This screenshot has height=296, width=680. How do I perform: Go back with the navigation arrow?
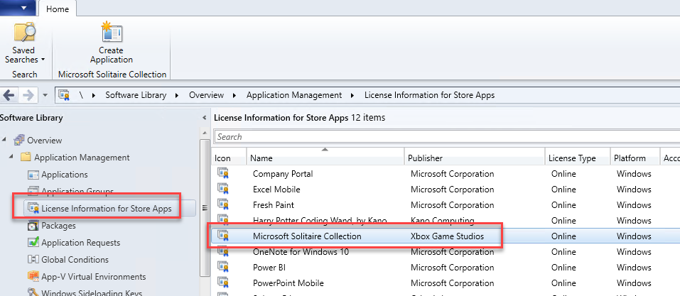click(9, 95)
